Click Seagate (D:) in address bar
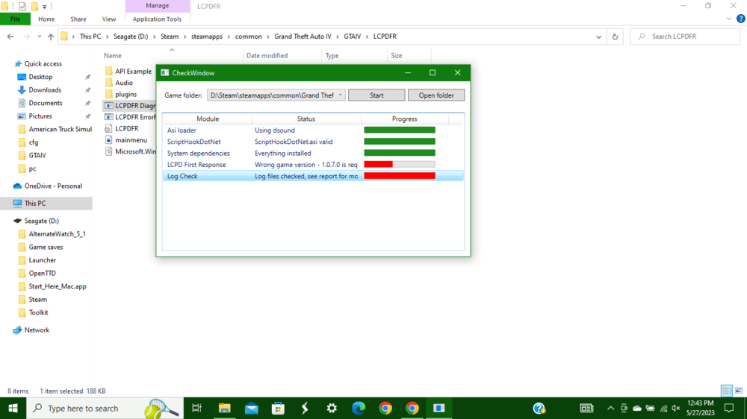This screenshot has height=419, width=747. 131,37
